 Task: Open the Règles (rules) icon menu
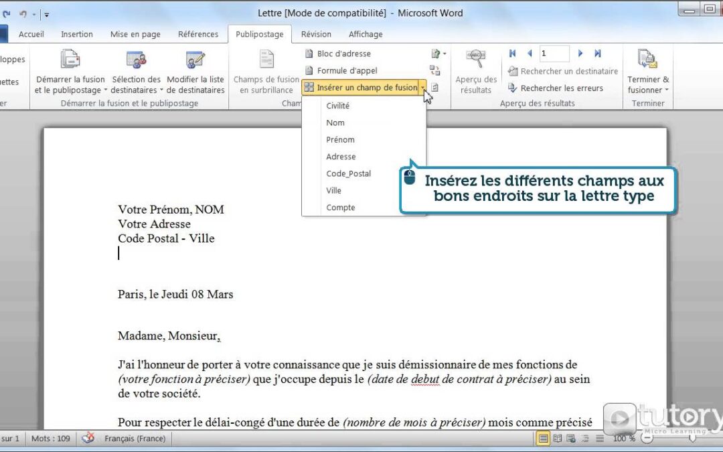[438, 54]
